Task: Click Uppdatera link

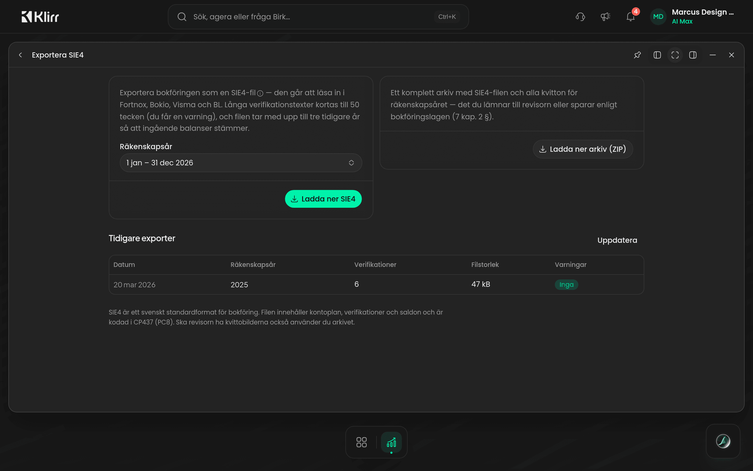Action: (x=617, y=240)
